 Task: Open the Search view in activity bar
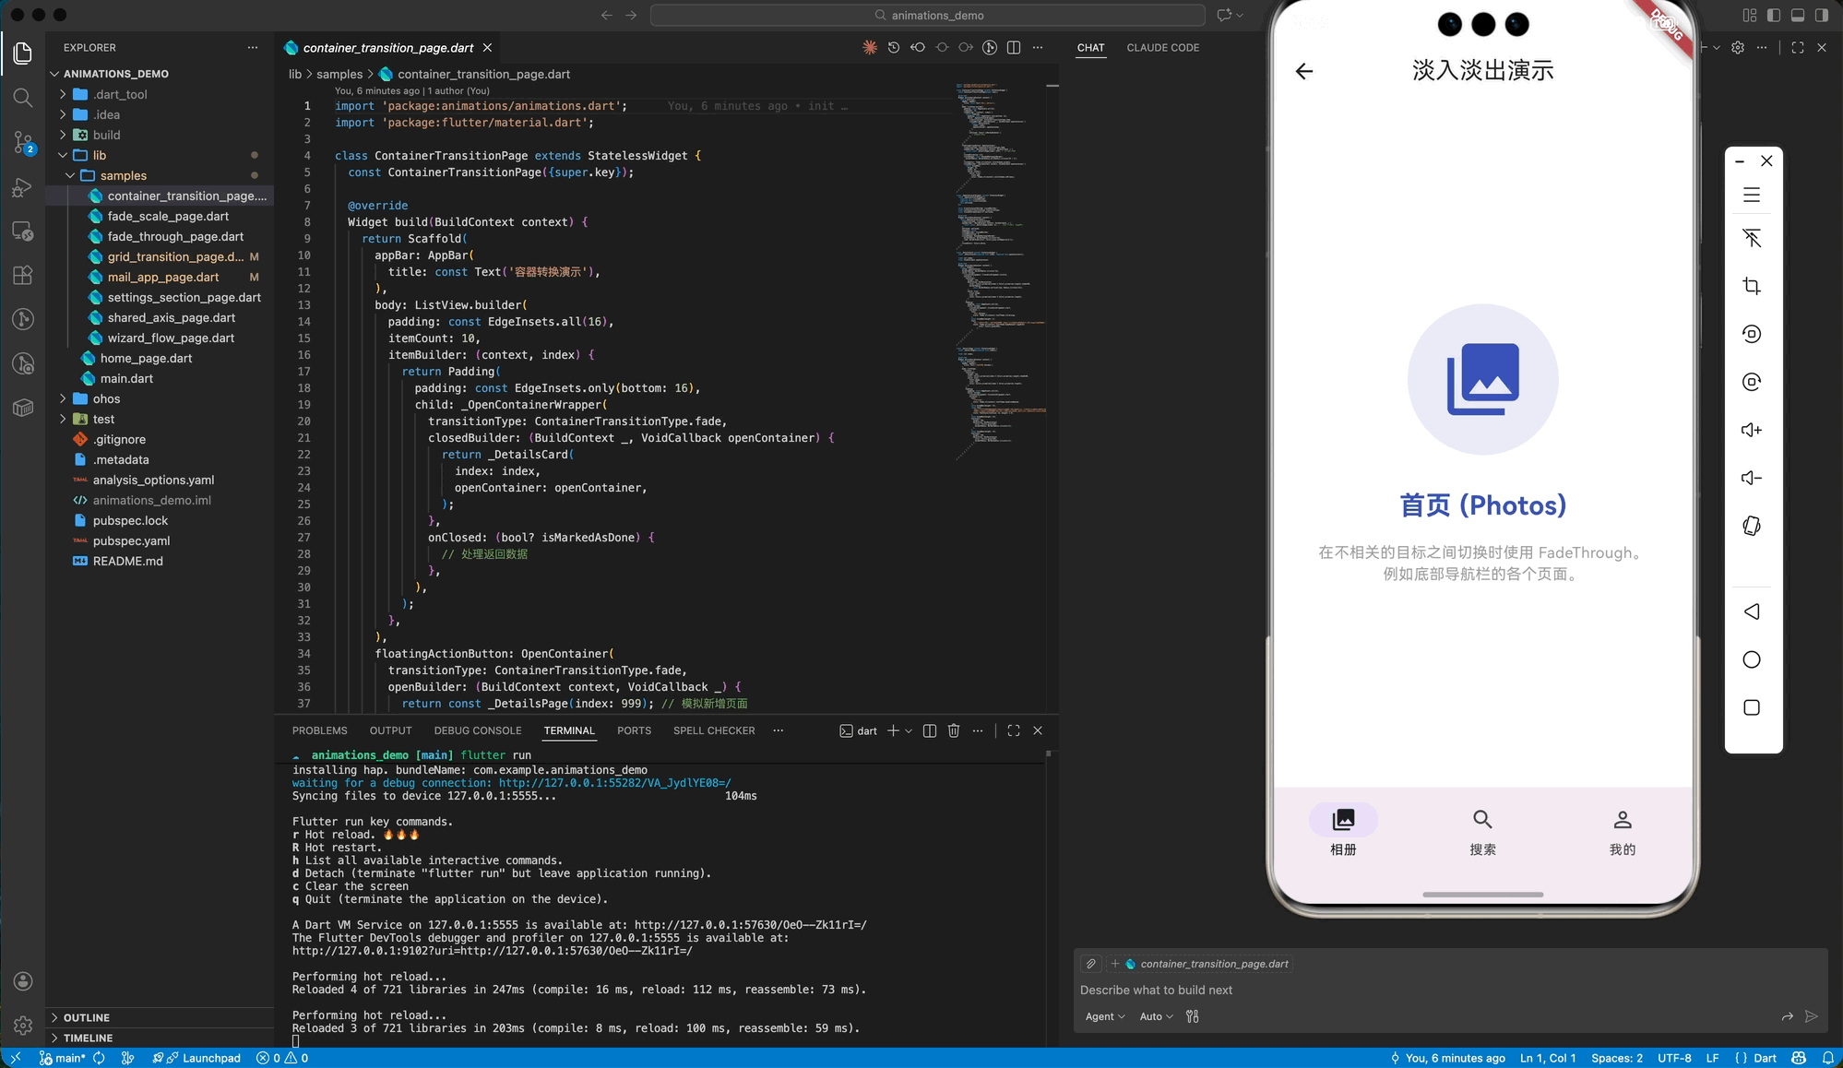pyautogui.click(x=23, y=98)
